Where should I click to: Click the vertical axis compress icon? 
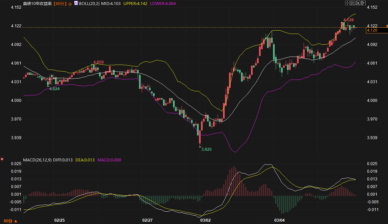click(353, 3)
